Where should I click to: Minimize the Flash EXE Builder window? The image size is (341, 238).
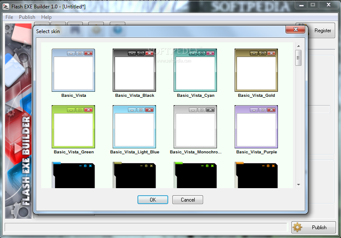coord(301,5)
